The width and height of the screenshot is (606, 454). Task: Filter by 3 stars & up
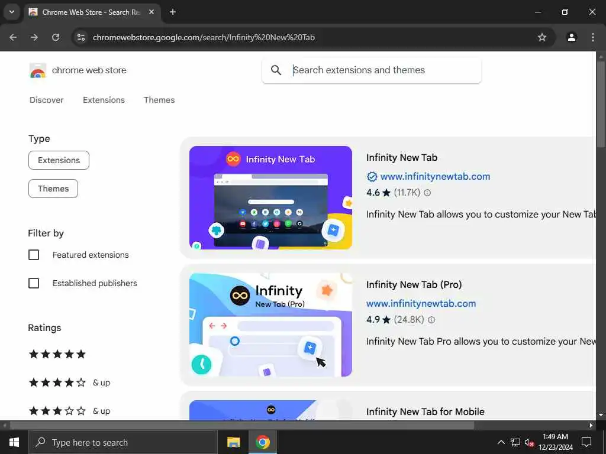pyautogui.click(x=70, y=411)
